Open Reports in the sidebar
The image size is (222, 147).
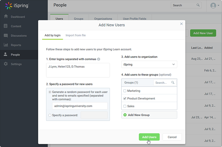(x=16, y=45)
